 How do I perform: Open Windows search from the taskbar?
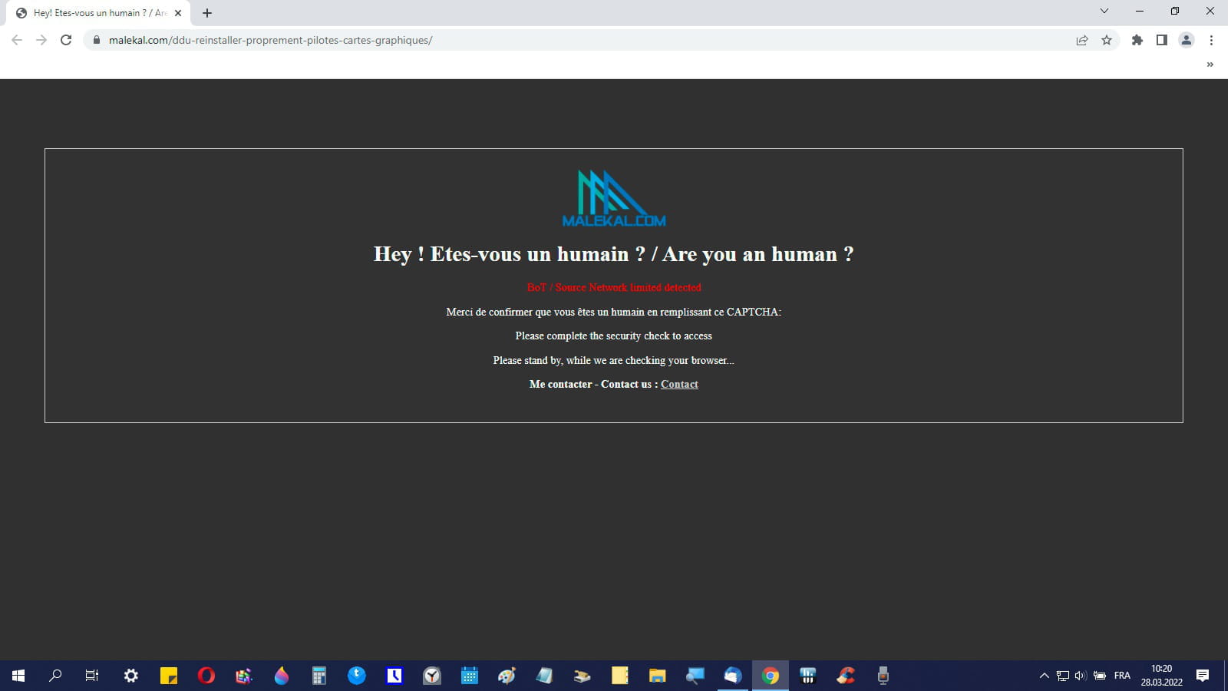click(x=55, y=676)
